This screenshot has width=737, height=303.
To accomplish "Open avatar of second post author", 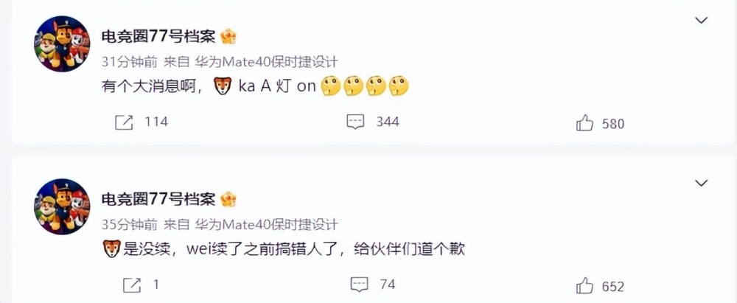I will tap(62, 206).
